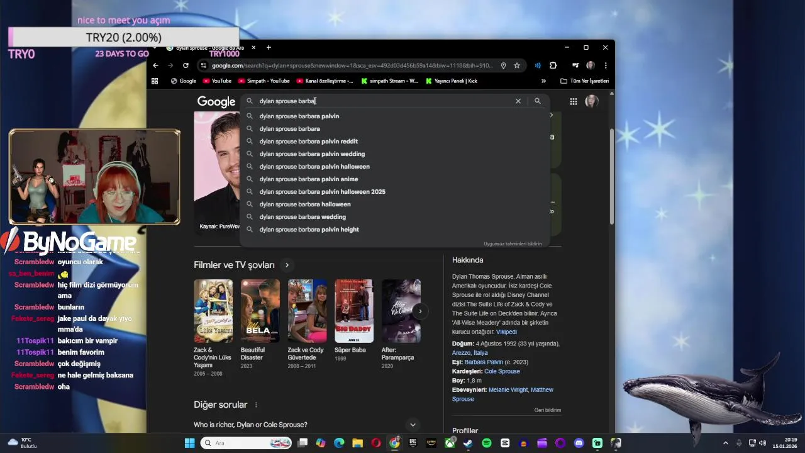The height and width of the screenshot is (453, 805).
Task: Expand Filmler ve TV şovları arrow
Action: click(287, 265)
